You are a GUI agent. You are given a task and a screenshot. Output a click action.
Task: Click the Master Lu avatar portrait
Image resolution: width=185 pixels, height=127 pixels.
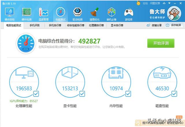pyautogui.click(x=174, y=13)
